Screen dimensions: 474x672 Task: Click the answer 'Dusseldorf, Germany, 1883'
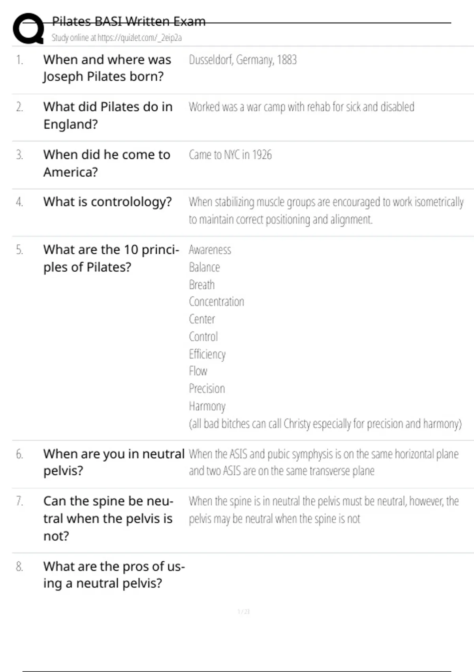243,60
